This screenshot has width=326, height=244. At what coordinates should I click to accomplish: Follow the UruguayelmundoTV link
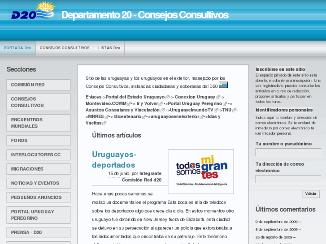tap(191, 110)
